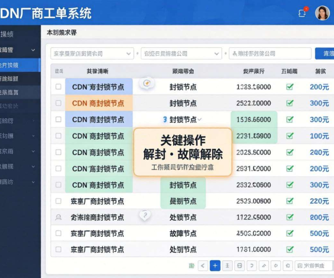Open 300元 link in 2522.00000 row
This screenshot has width=334, height=278.
tap(319, 103)
